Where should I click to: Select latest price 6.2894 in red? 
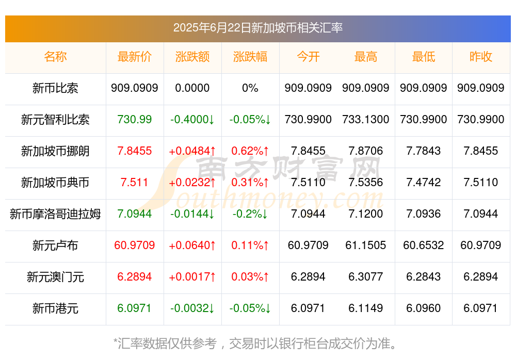134,277
